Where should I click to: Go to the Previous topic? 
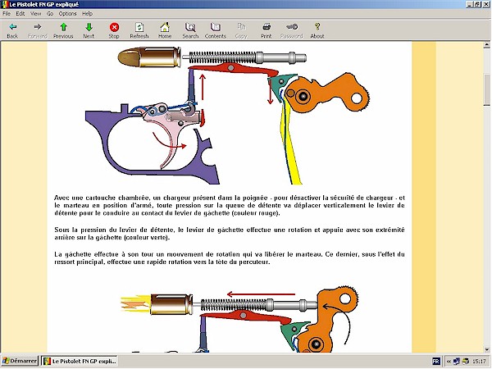click(x=63, y=30)
